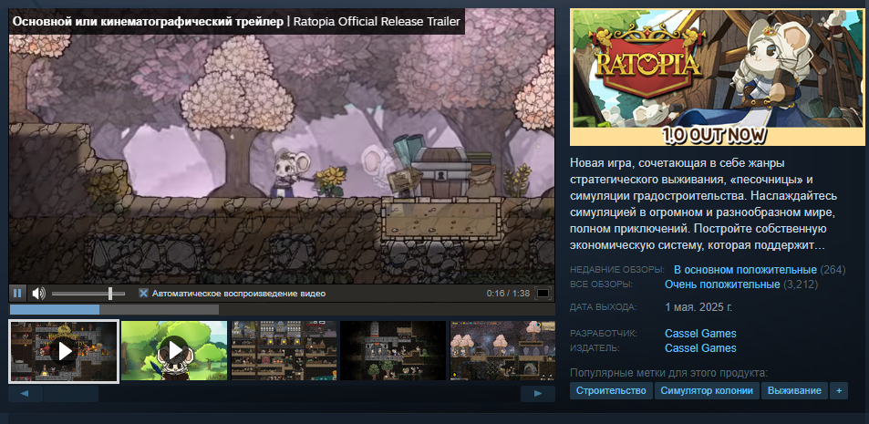
Task: Click the 'Популярные метки для этого продукта:' text
Action: point(668,373)
